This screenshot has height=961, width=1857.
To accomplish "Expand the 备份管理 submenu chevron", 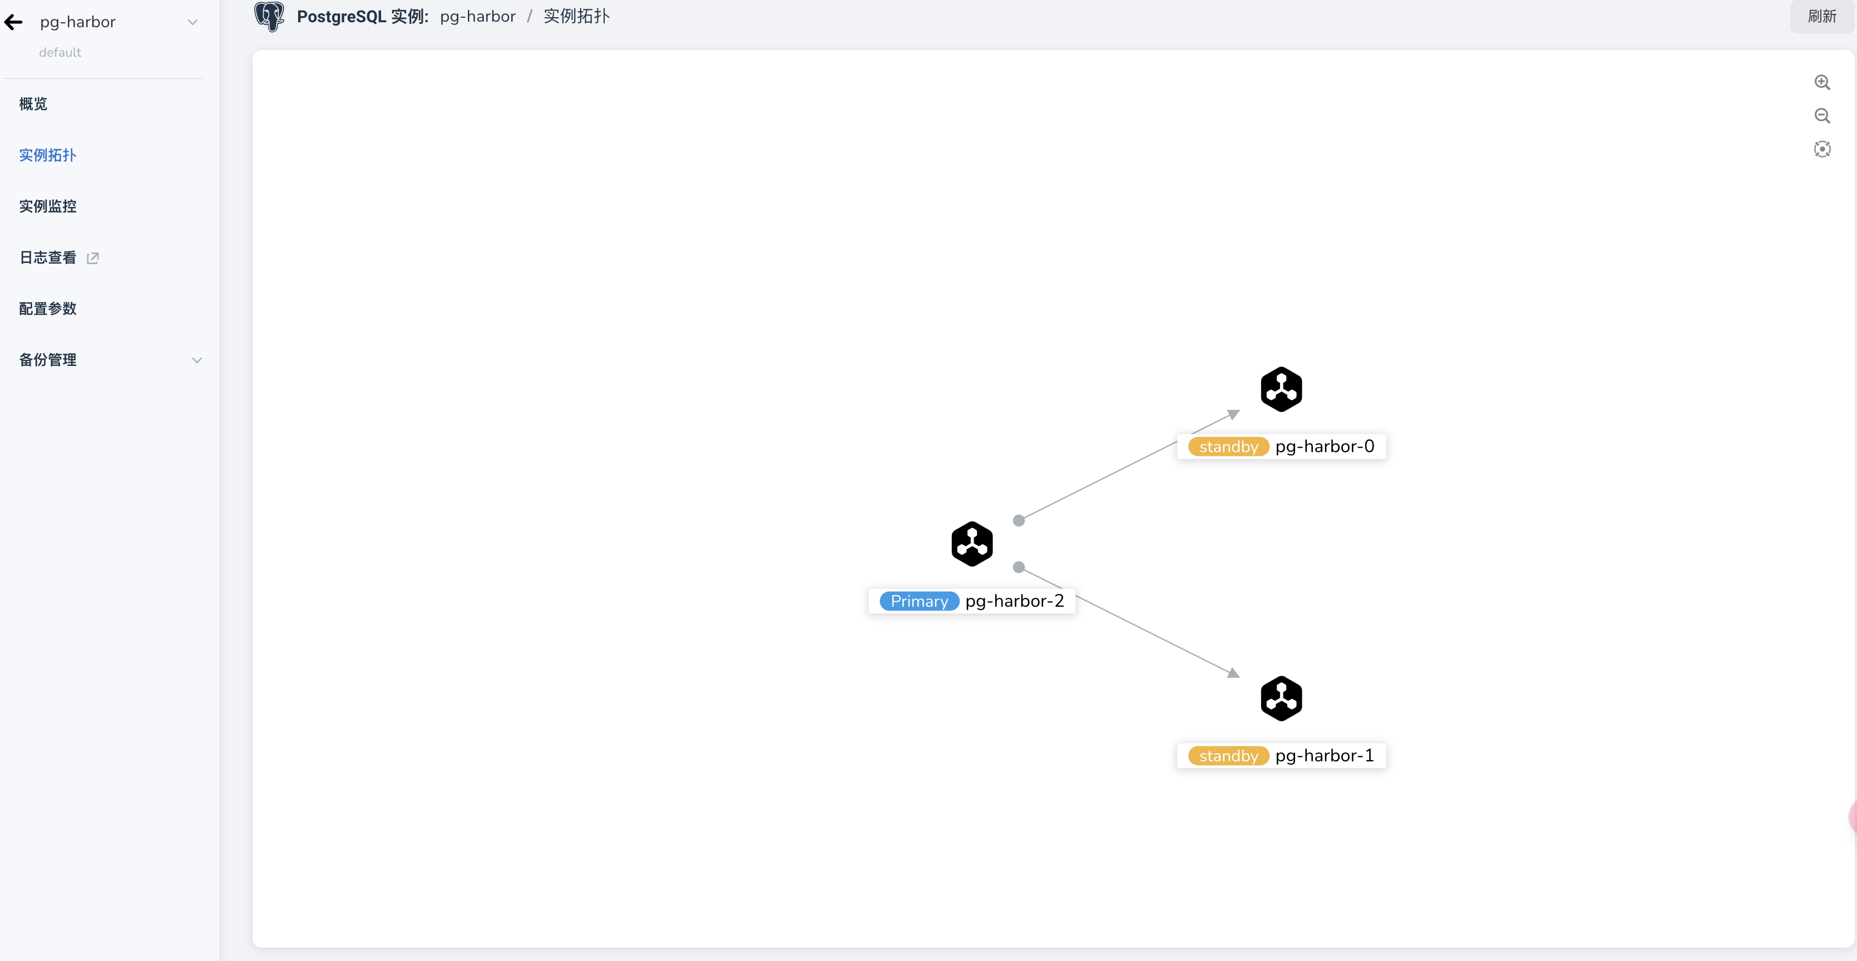I will [x=196, y=360].
